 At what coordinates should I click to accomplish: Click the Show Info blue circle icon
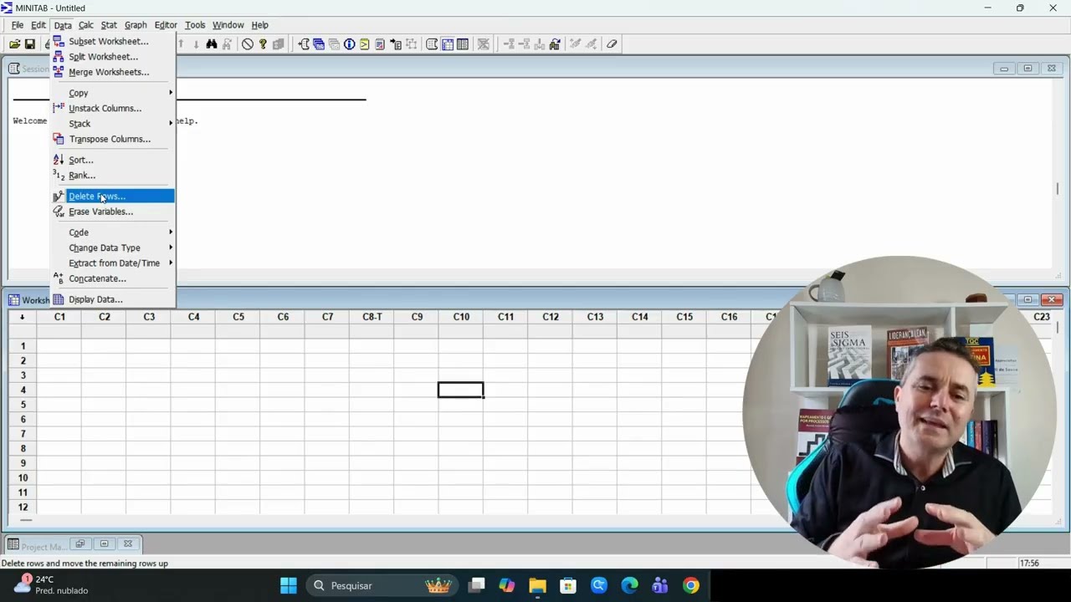click(x=349, y=44)
